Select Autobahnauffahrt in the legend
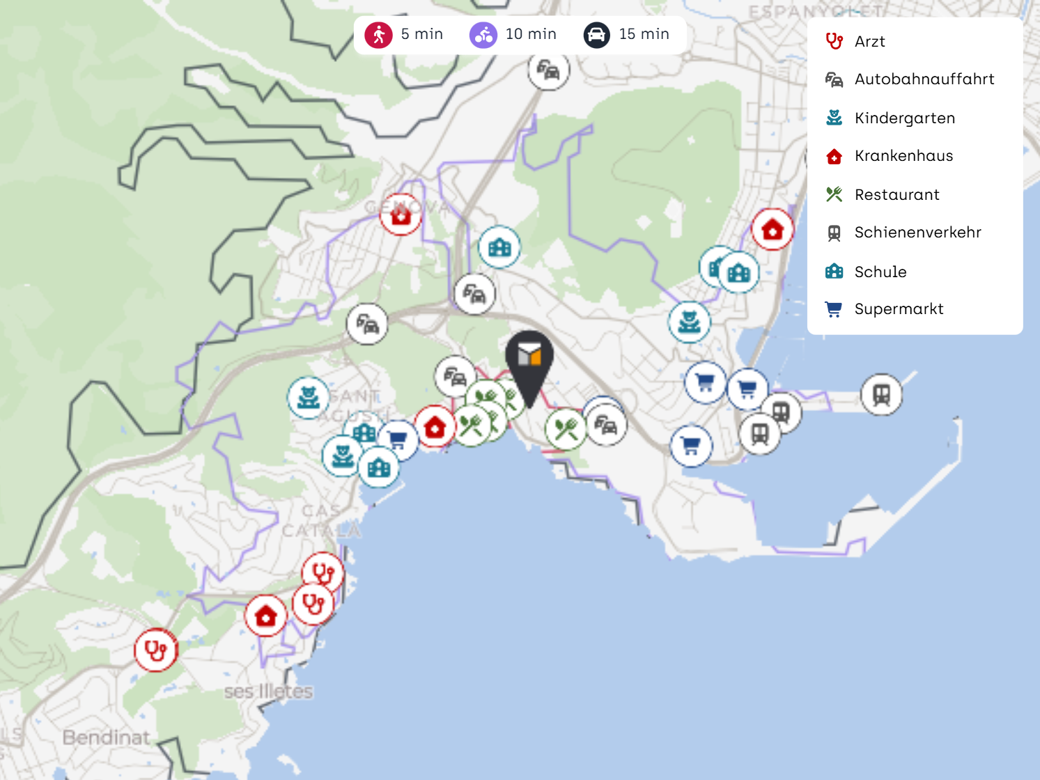Image resolution: width=1040 pixels, height=780 pixels. click(909, 79)
